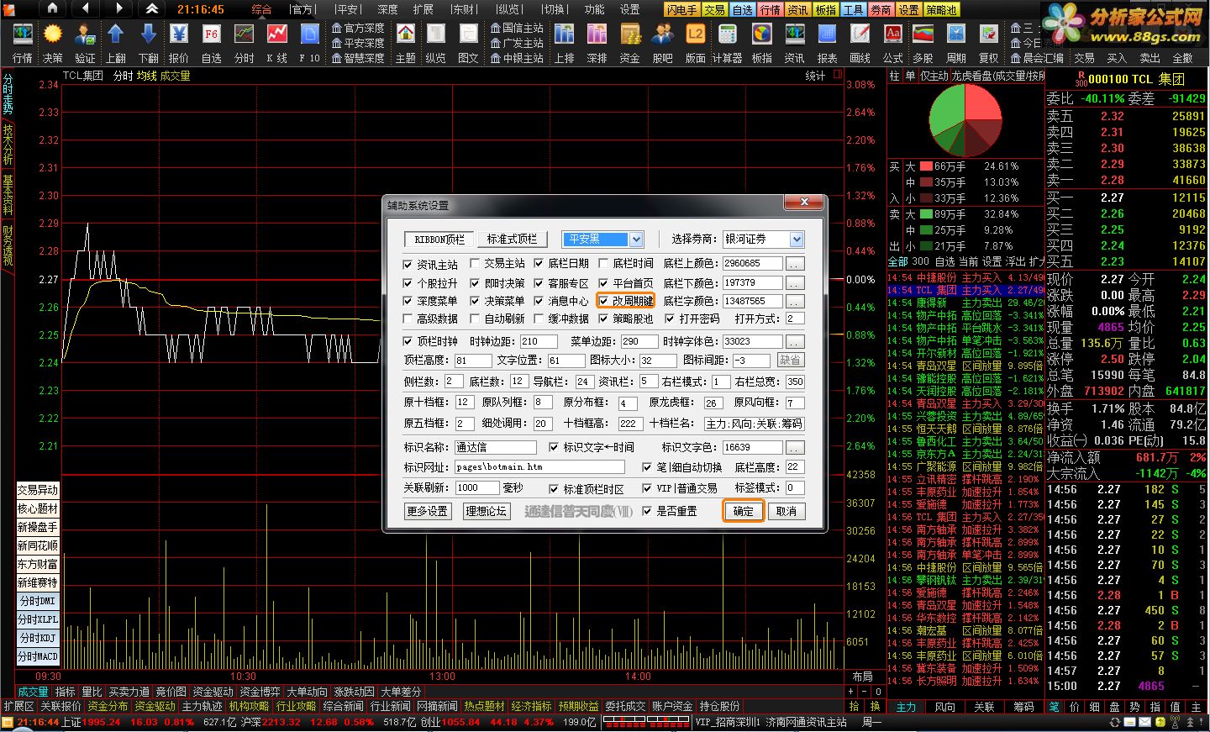Click the 交易异动 side chart button
The width and height of the screenshot is (1210, 732).
point(38,490)
